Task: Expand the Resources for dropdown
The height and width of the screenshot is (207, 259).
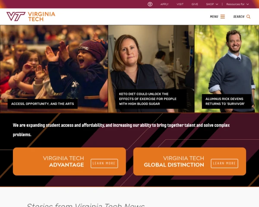Action: pos(237,4)
